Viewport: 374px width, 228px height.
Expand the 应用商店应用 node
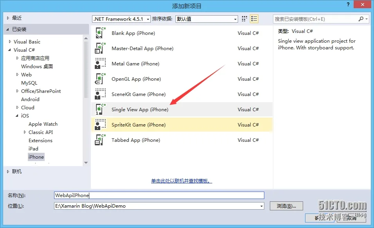click(x=17, y=58)
